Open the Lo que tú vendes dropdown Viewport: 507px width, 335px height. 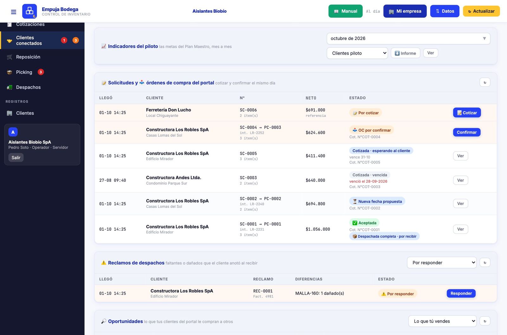coord(442,321)
